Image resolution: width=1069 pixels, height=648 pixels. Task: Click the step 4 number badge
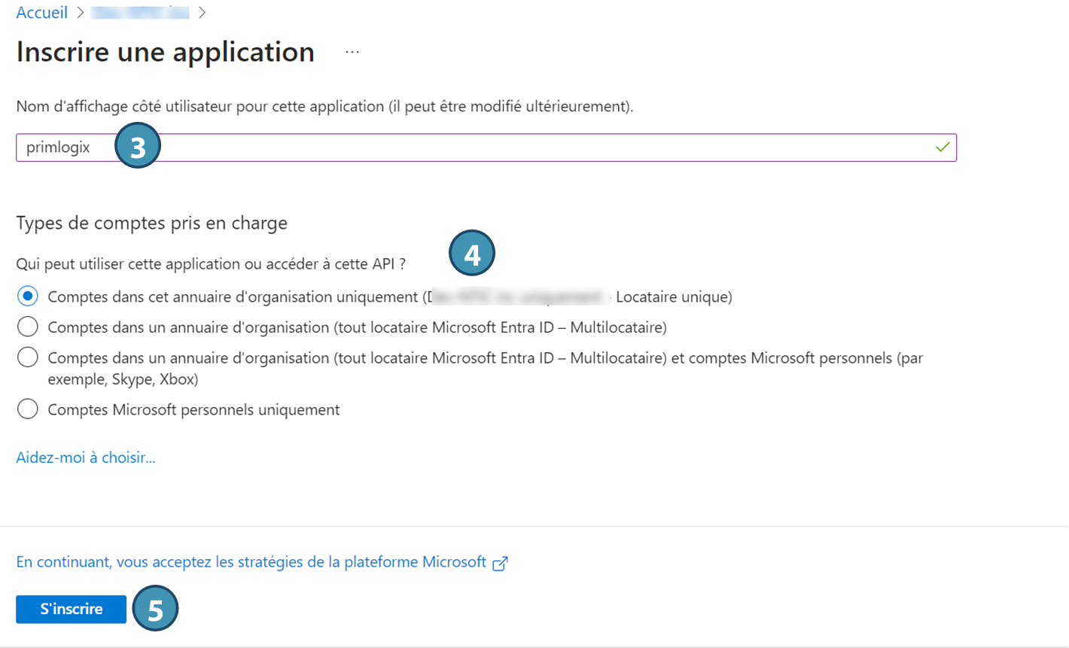click(x=471, y=255)
